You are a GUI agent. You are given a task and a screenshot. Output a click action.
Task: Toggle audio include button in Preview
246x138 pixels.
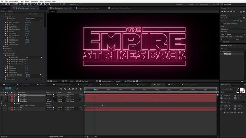pos(238,21)
